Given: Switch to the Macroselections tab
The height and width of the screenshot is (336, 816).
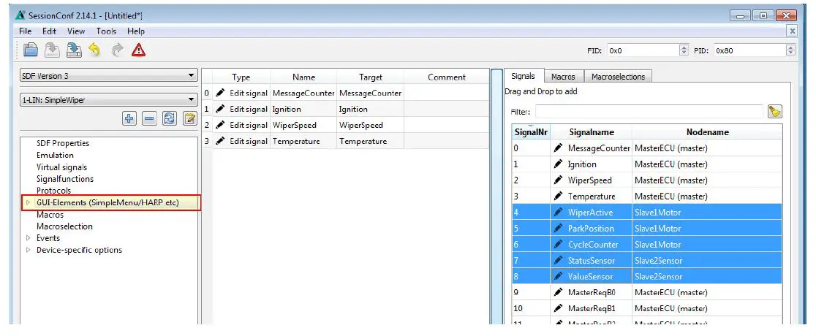Looking at the screenshot, I should point(618,77).
